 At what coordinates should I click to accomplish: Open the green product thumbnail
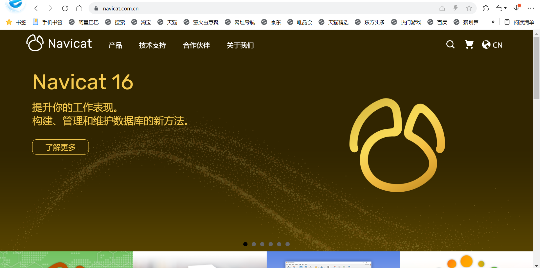tap(67, 260)
